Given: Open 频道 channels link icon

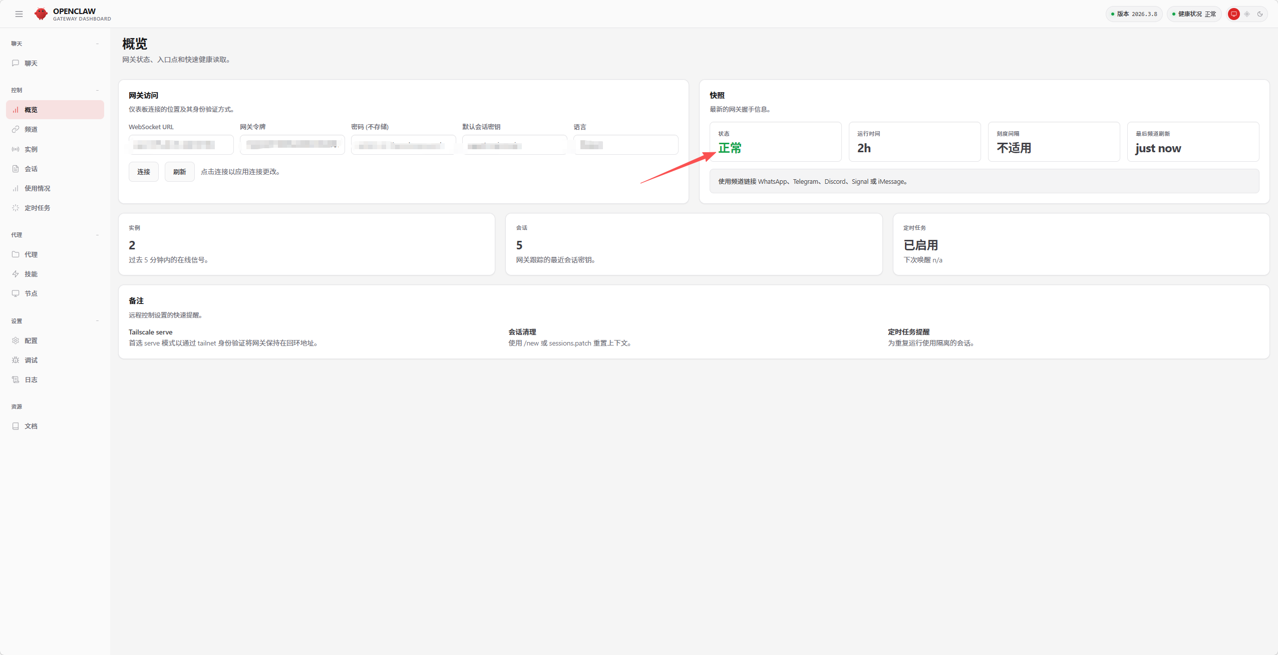Looking at the screenshot, I should (16, 129).
